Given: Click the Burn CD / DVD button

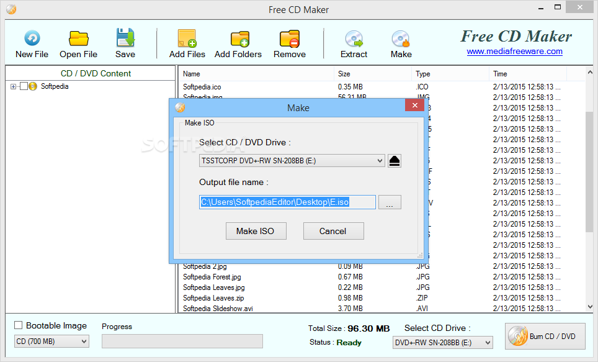Looking at the screenshot, I should click(x=545, y=337).
